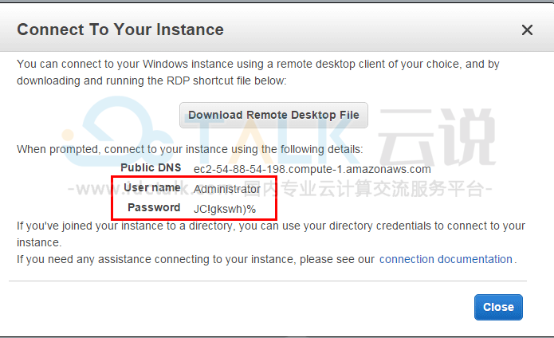Select the Administrator user name value
The height and width of the screenshot is (338, 554).
pyautogui.click(x=227, y=189)
